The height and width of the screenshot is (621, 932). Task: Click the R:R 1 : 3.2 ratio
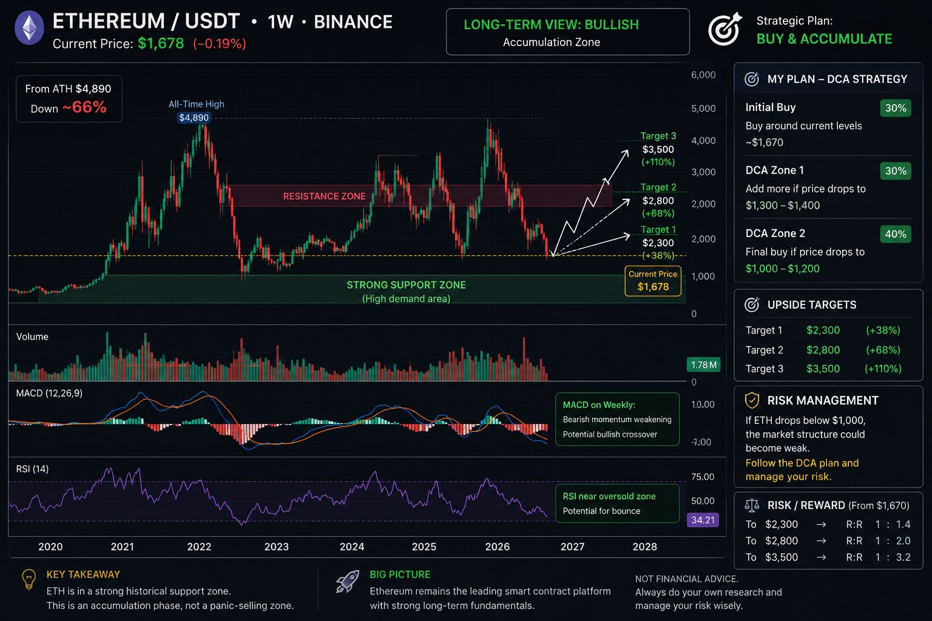coord(878,557)
